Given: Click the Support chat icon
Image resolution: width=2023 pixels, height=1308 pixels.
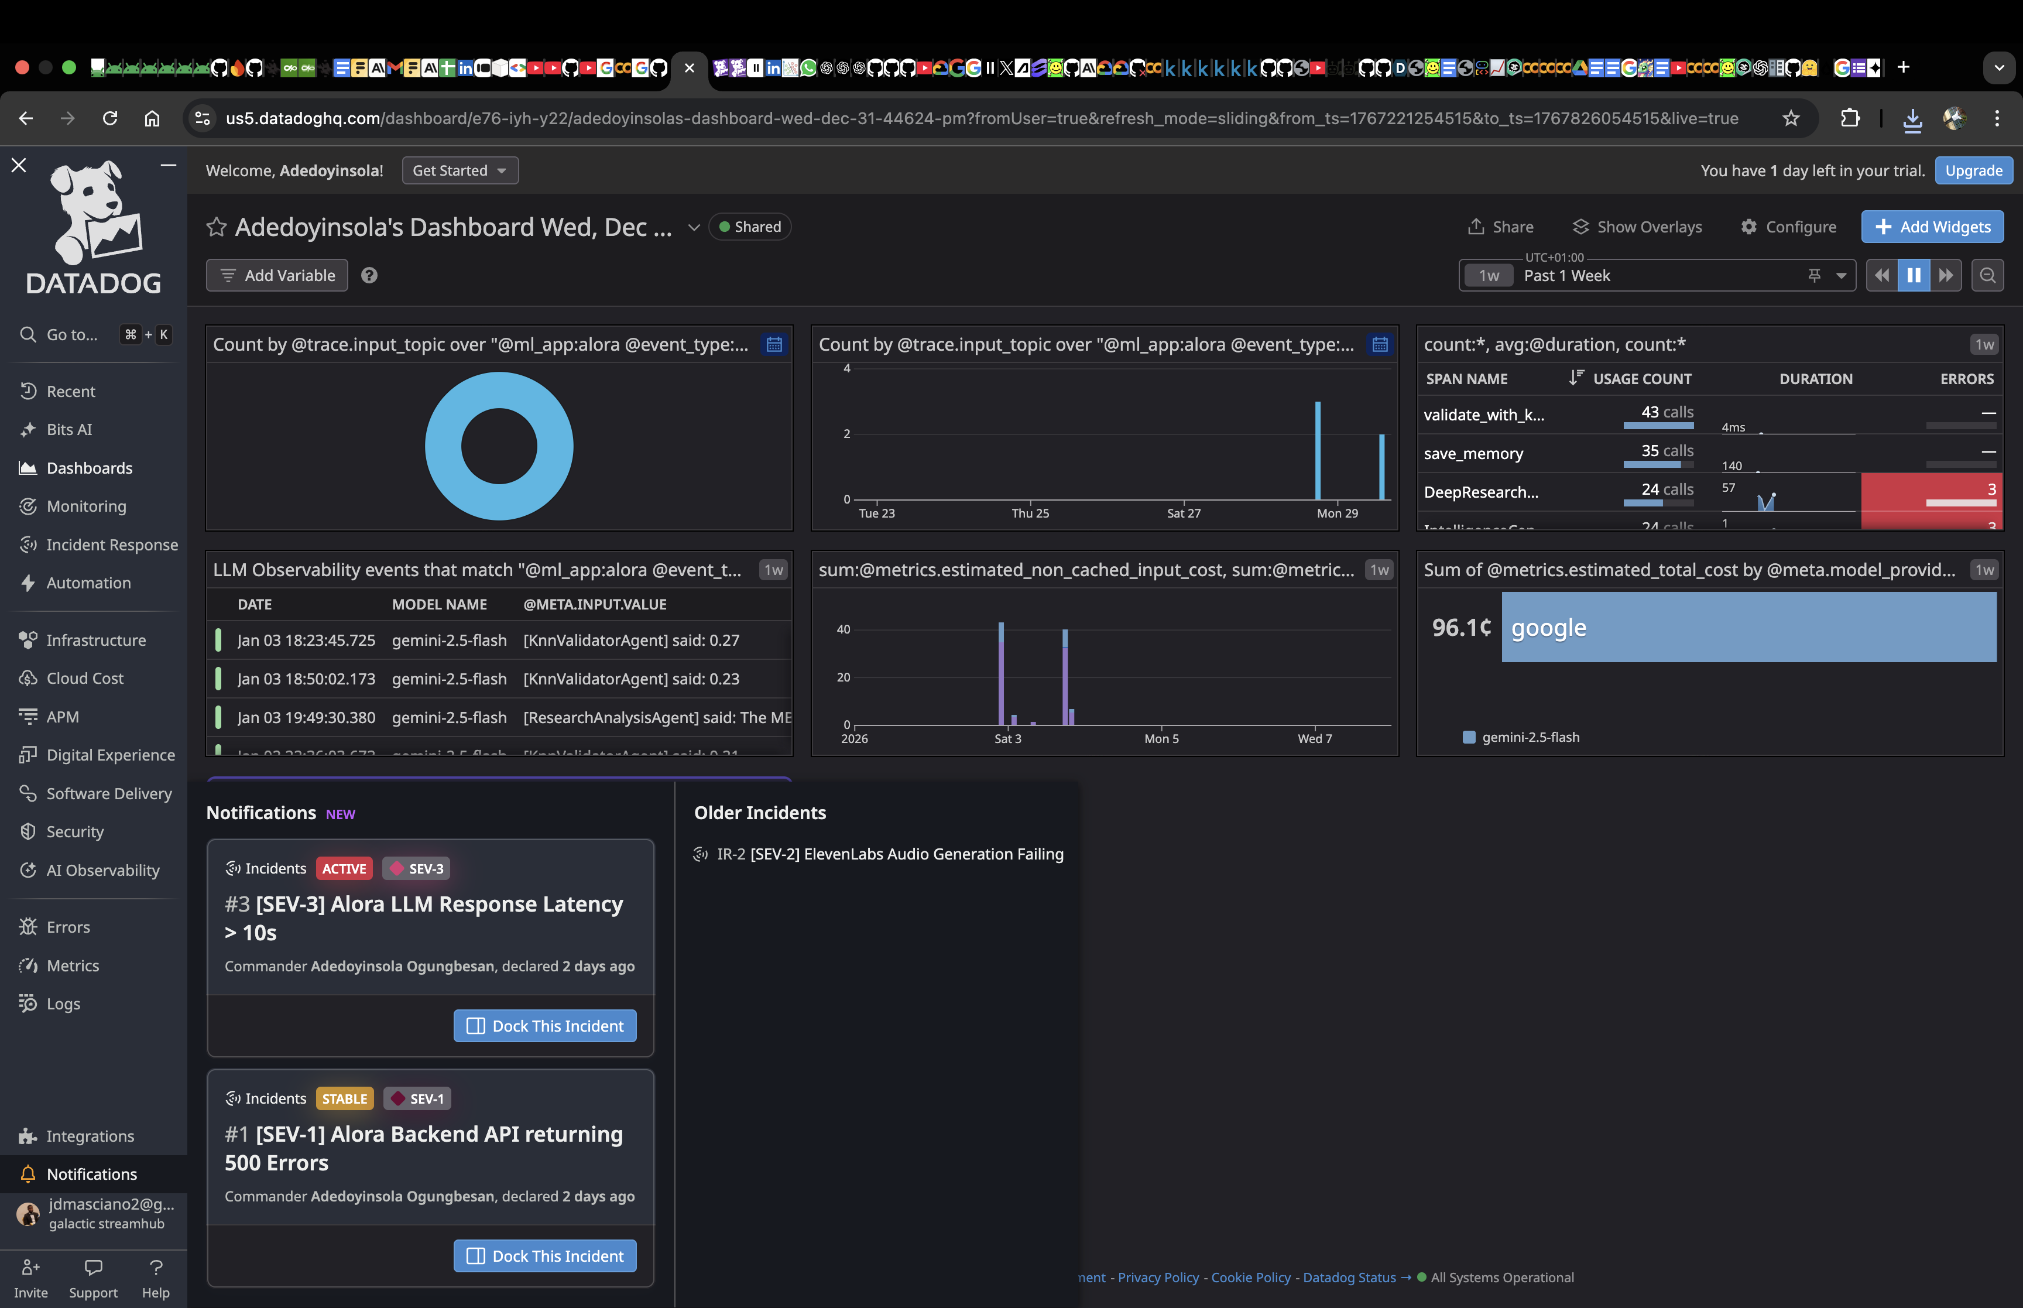Looking at the screenshot, I should [94, 1267].
